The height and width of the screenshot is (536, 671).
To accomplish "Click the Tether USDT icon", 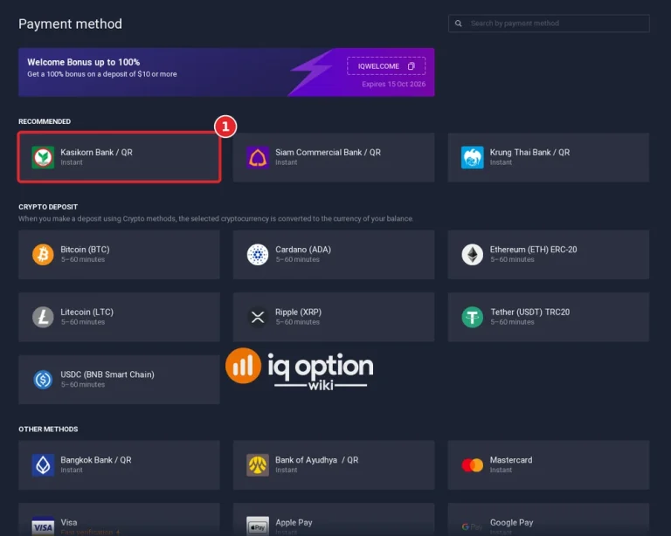I will [473, 317].
